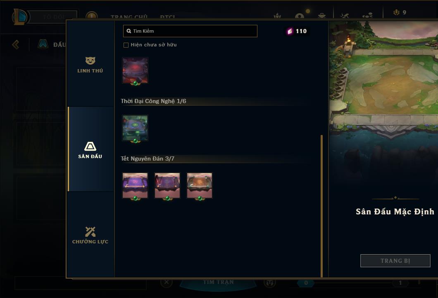Open the Chưởng Lực crossed swords tab

[90, 235]
